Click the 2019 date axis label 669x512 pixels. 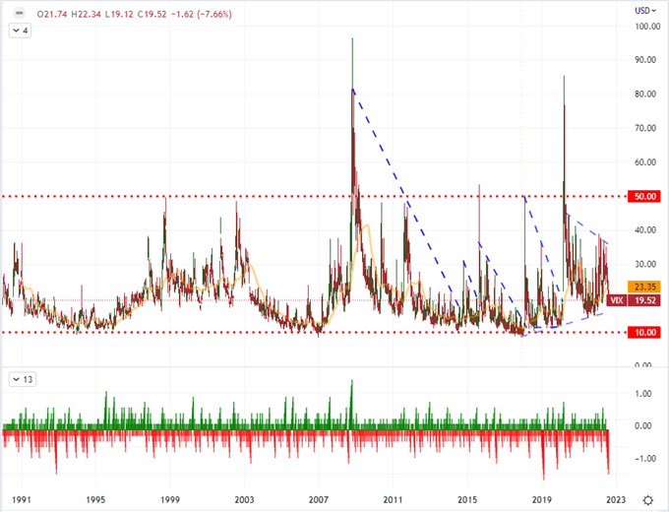coord(542,499)
